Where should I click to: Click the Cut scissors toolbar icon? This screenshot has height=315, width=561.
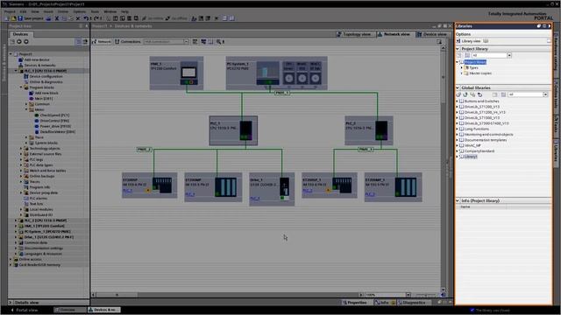pos(56,18)
